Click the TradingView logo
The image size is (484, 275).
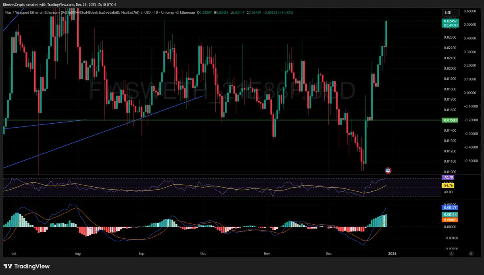coord(27,266)
